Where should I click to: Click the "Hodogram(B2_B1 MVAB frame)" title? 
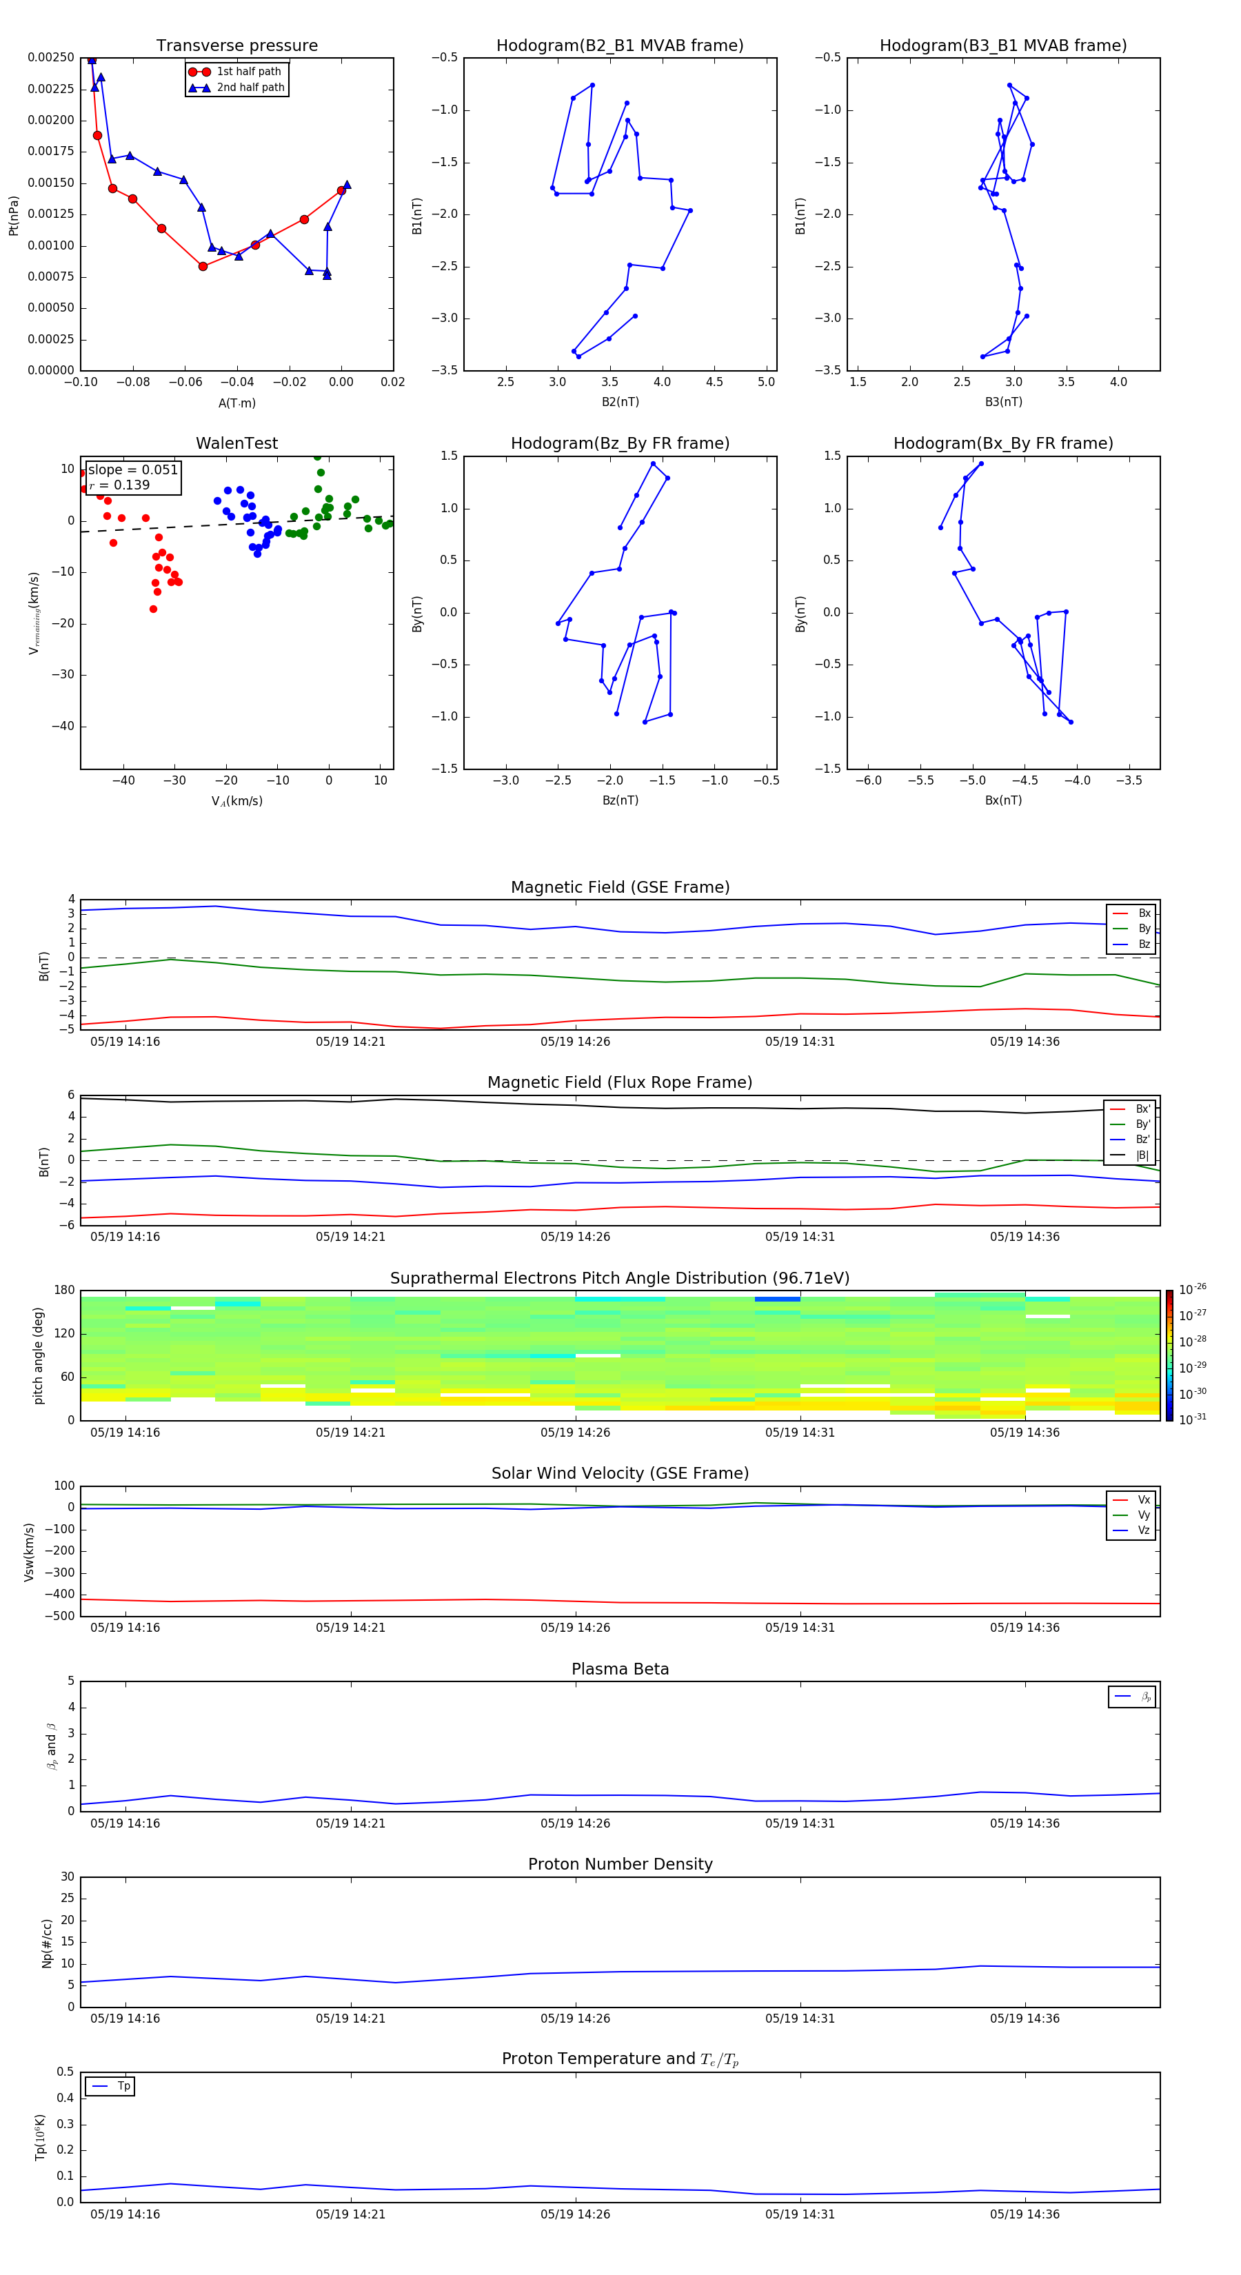[x=620, y=46]
